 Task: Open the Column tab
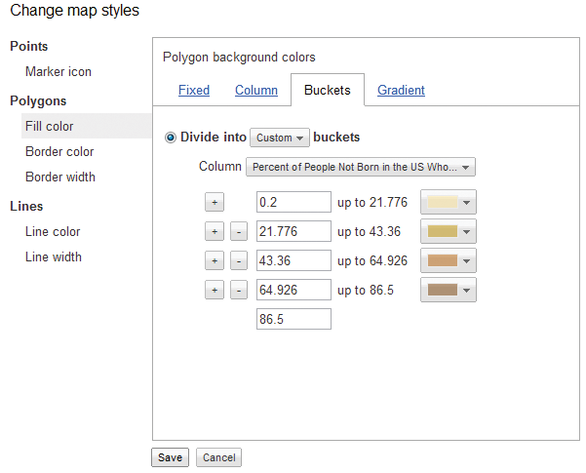[256, 90]
